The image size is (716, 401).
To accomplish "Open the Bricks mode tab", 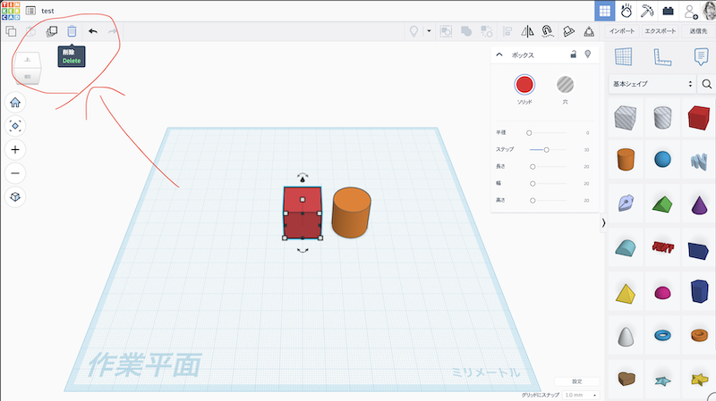I will pos(668,11).
